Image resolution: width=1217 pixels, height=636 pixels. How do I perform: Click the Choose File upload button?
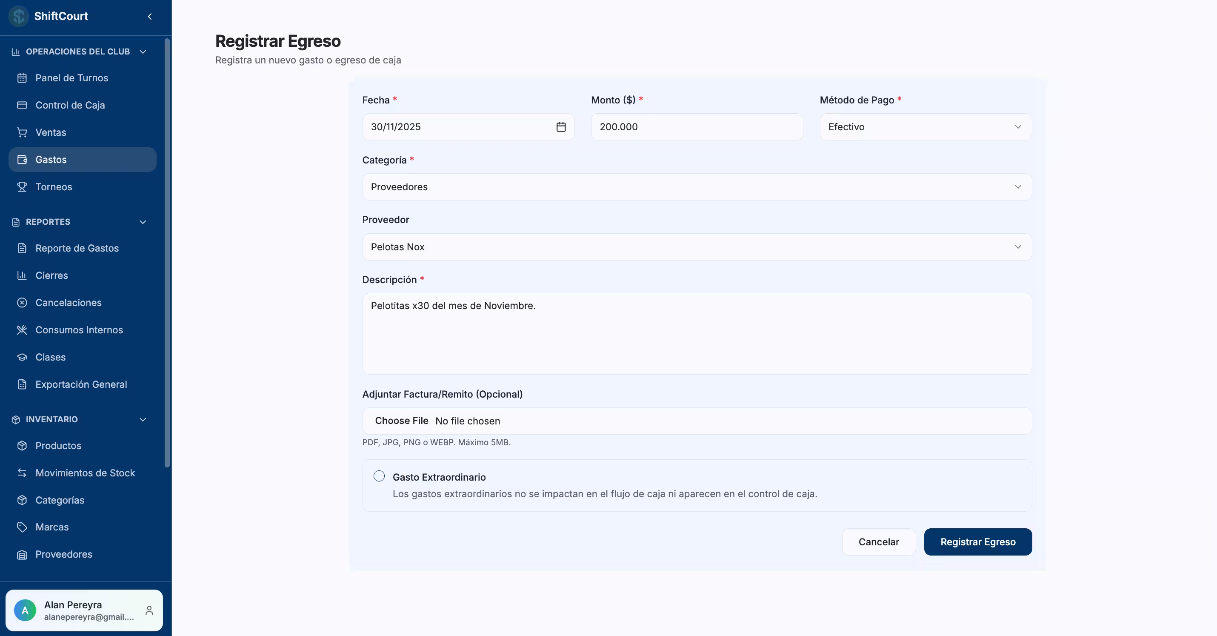click(x=402, y=421)
